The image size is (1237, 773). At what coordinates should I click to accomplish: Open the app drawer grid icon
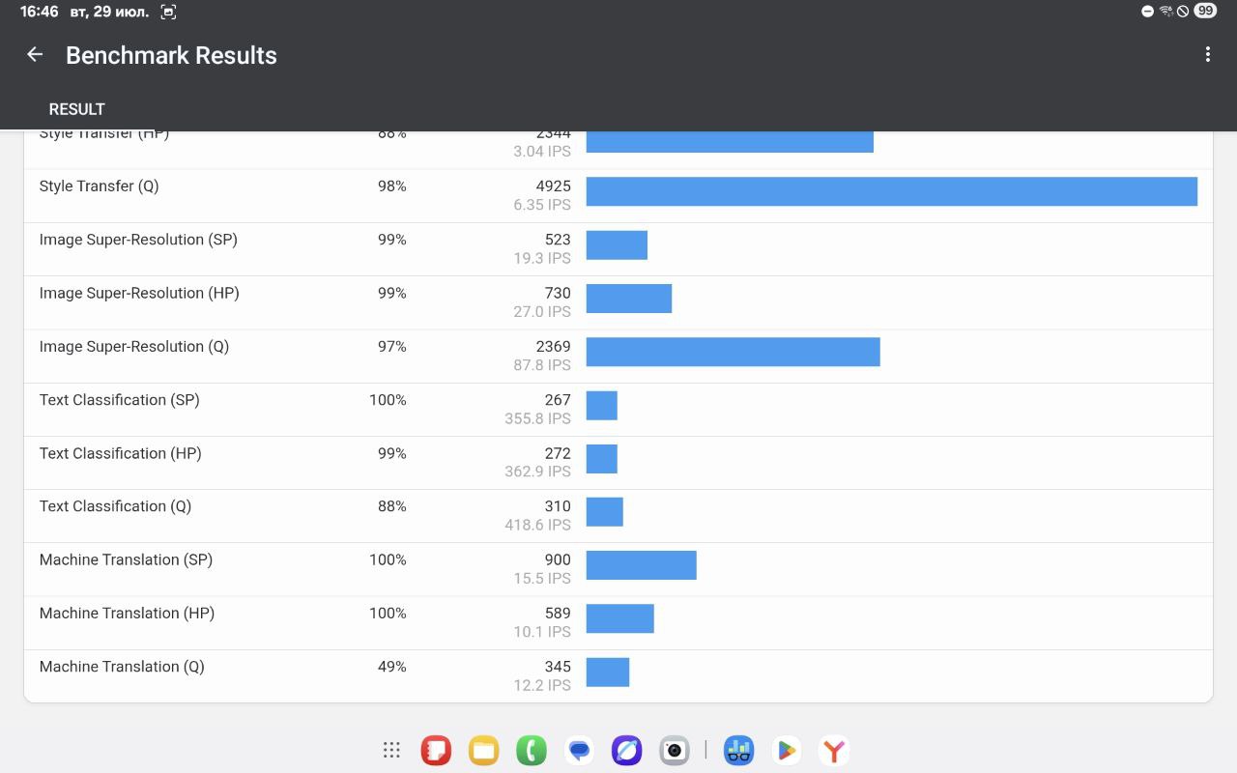click(391, 750)
